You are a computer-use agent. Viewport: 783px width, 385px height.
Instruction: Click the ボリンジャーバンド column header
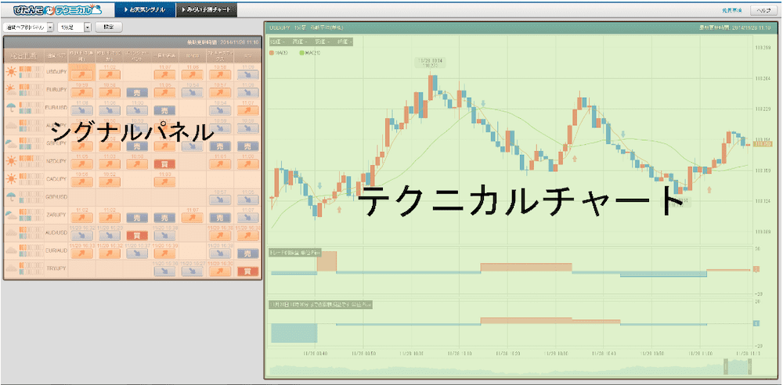click(137, 56)
